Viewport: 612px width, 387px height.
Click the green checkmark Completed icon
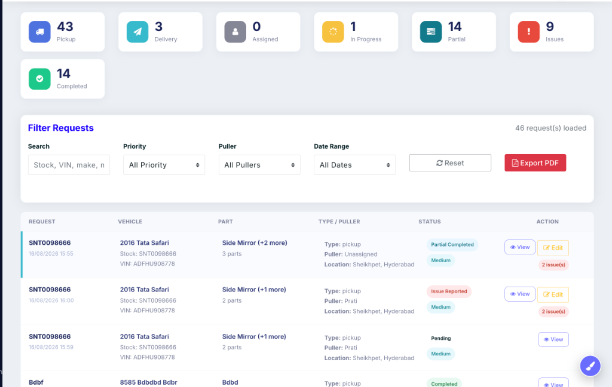click(39, 79)
